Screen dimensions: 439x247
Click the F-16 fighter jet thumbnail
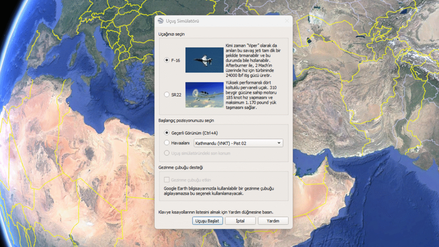coord(204,60)
